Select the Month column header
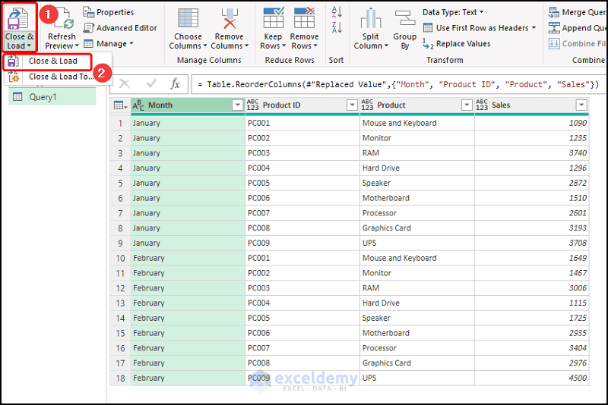Viewport: 608px width, 405px height. (188, 105)
